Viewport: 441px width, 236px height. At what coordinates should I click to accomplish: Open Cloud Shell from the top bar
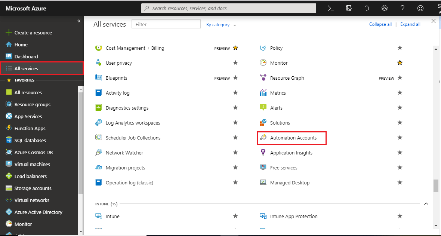[331, 9]
